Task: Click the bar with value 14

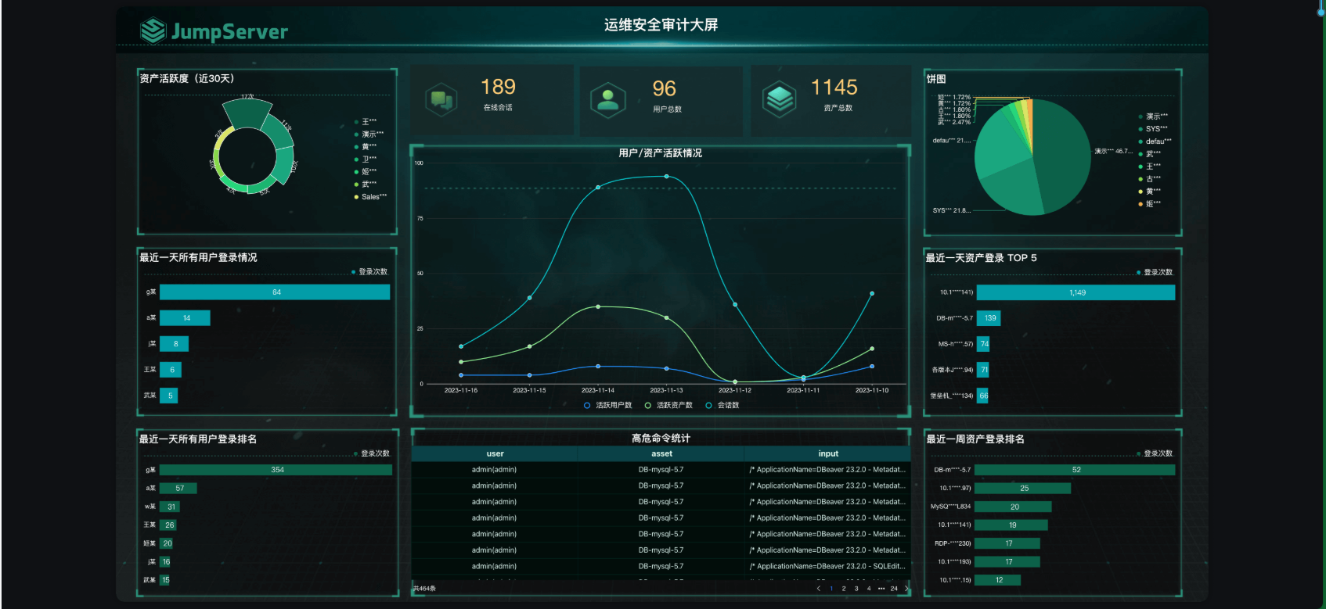Action: pyautogui.click(x=185, y=318)
